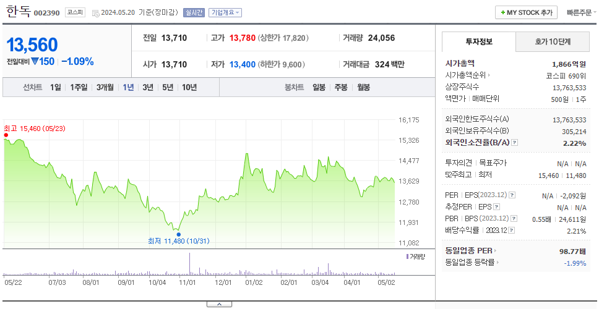Click the current price 13,560
Image resolution: width=599 pixels, height=309 pixels.
[32, 45]
